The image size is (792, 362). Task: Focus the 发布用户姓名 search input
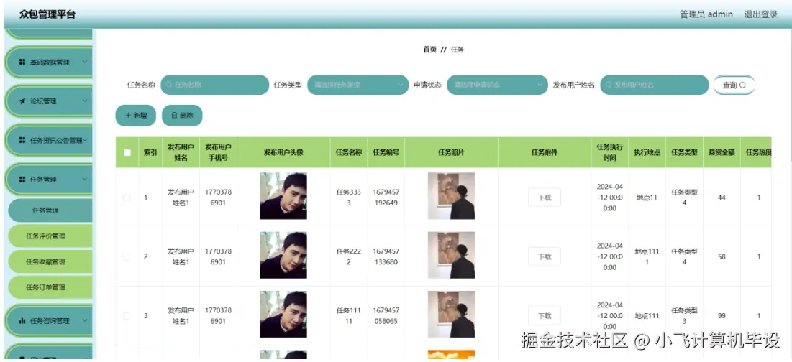click(x=655, y=85)
